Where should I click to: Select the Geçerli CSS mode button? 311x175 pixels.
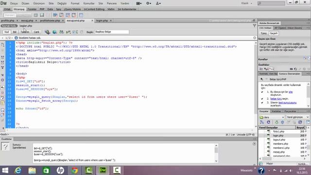click(274, 34)
